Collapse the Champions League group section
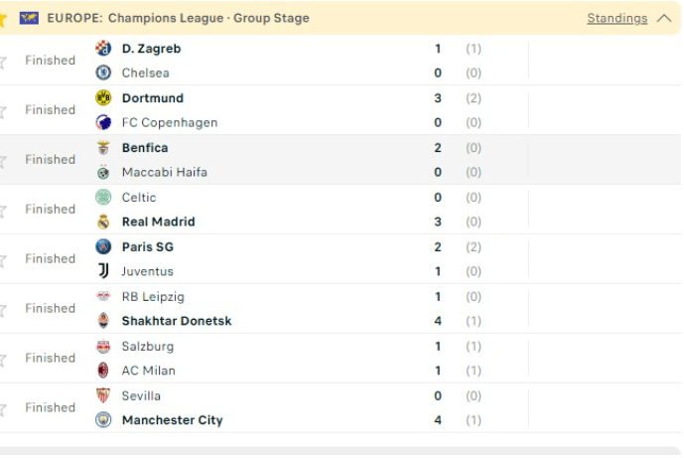The height and width of the screenshot is (458, 684). tap(664, 18)
